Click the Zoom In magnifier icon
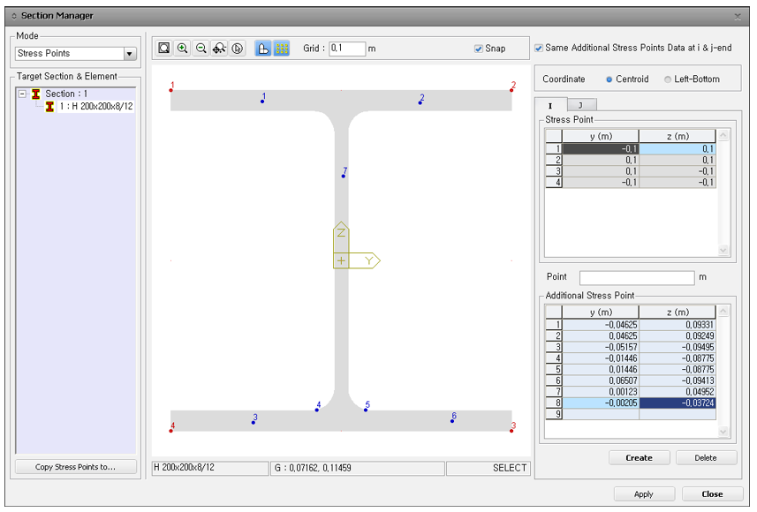 coord(183,49)
